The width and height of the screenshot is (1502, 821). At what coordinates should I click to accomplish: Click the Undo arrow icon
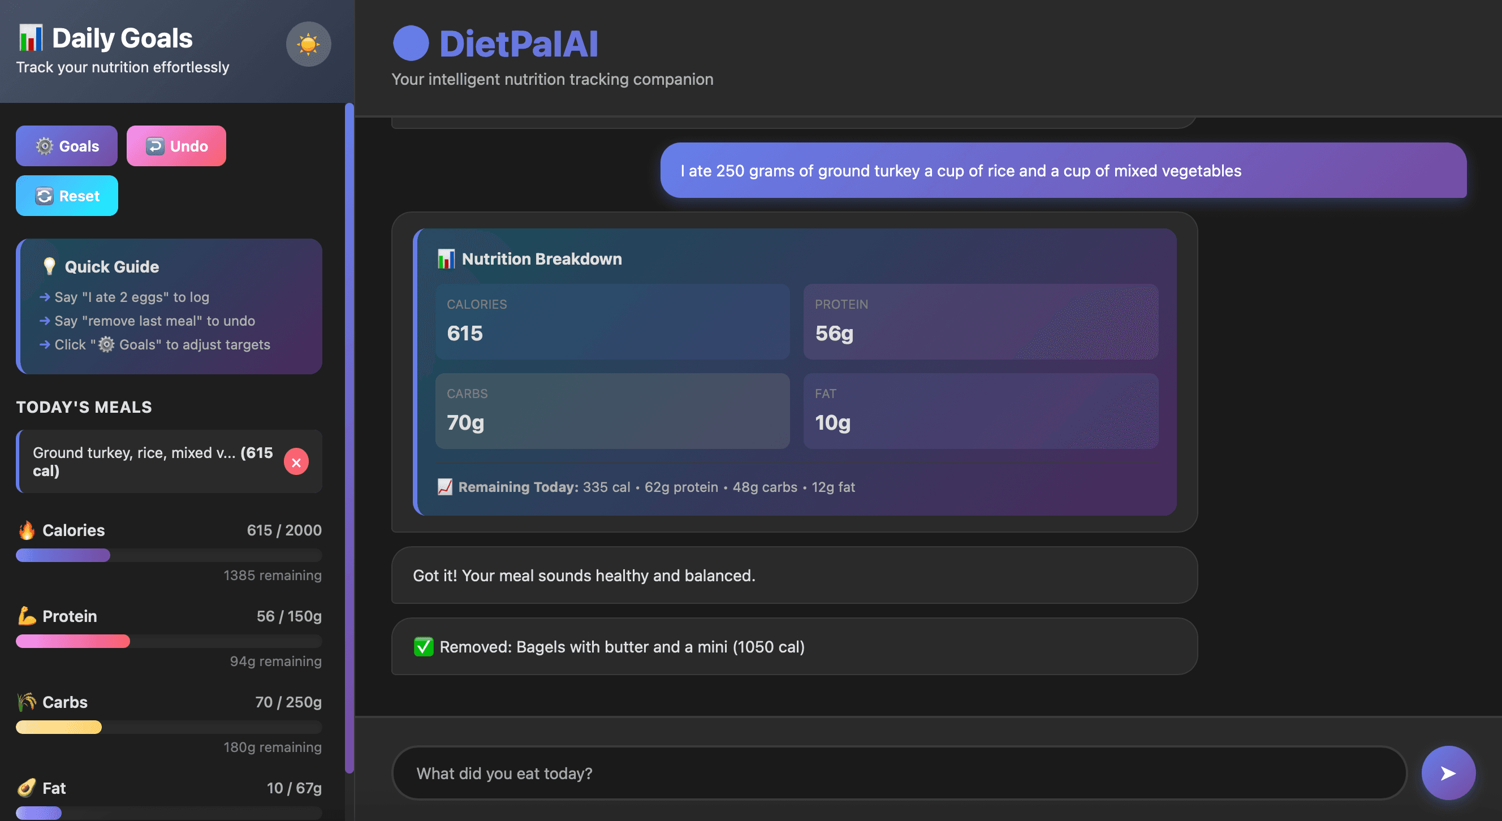(155, 146)
